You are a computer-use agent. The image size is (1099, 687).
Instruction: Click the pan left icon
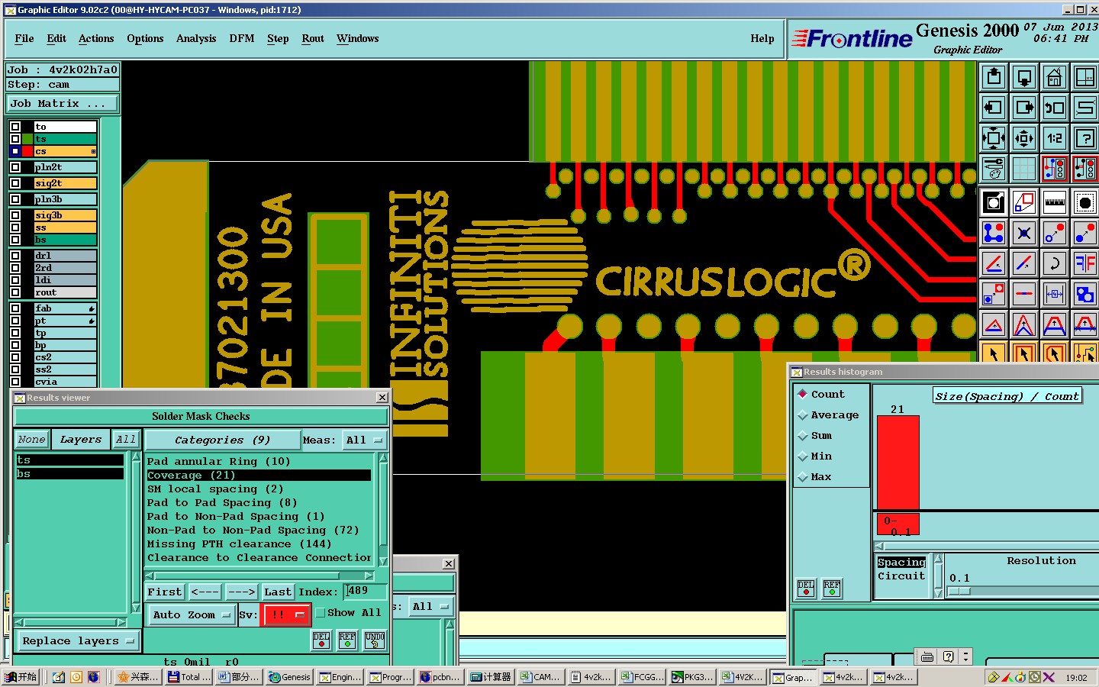[x=994, y=108]
